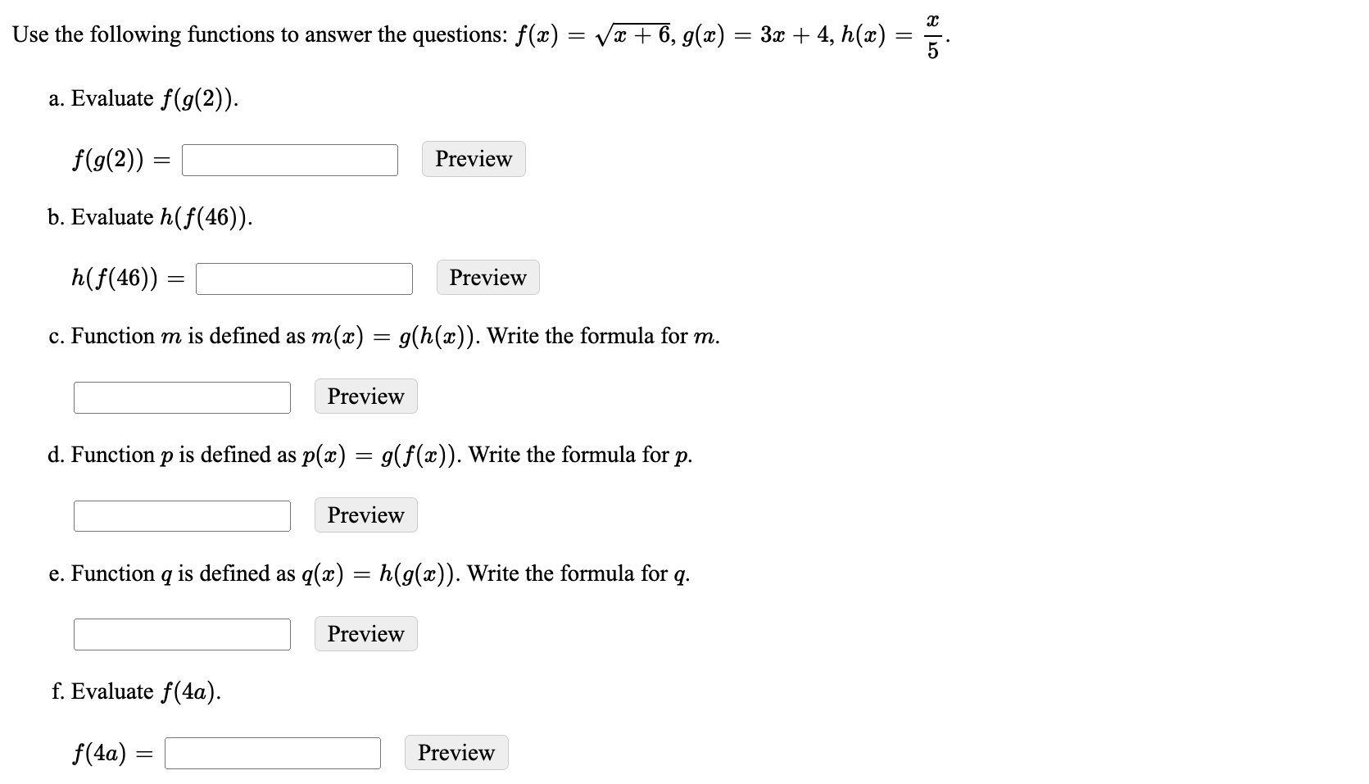
Task: Select the formula input box for m(x)
Action: coord(182,397)
